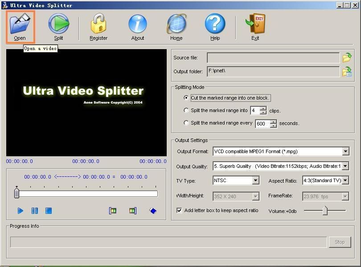Pause the video preview
The height and width of the screenshot is (267, 361).
35,211
